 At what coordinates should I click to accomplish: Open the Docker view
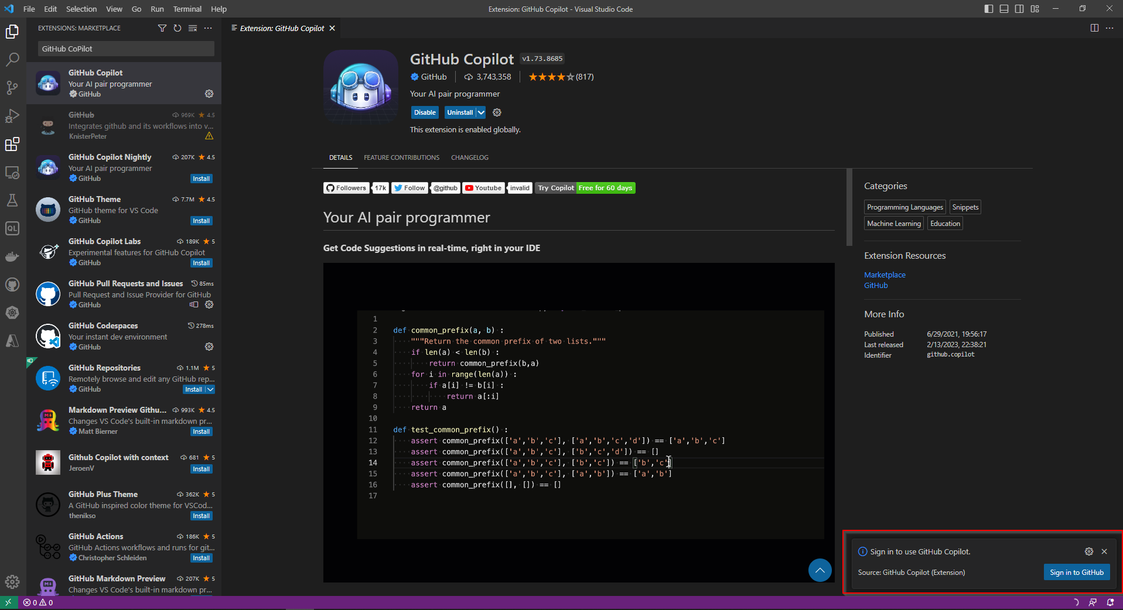(12, 256)
